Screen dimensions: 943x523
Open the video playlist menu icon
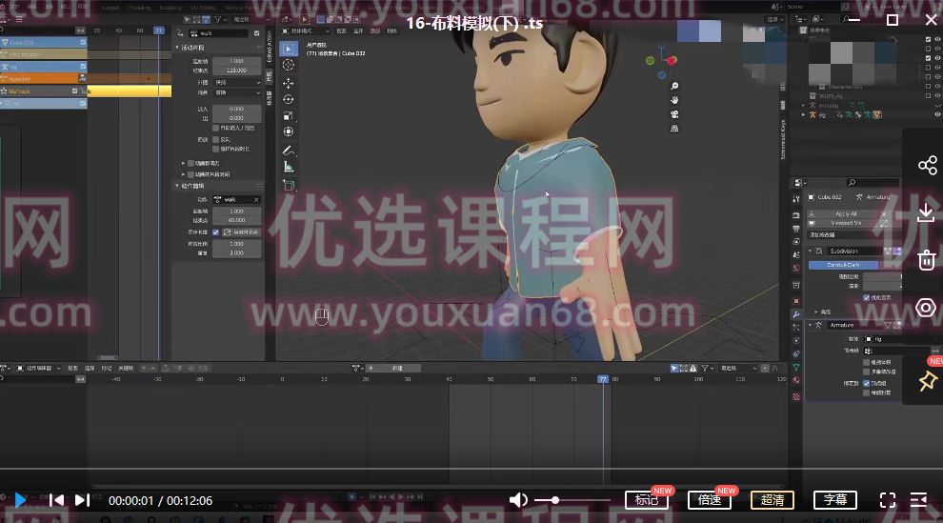coord(918,500)
